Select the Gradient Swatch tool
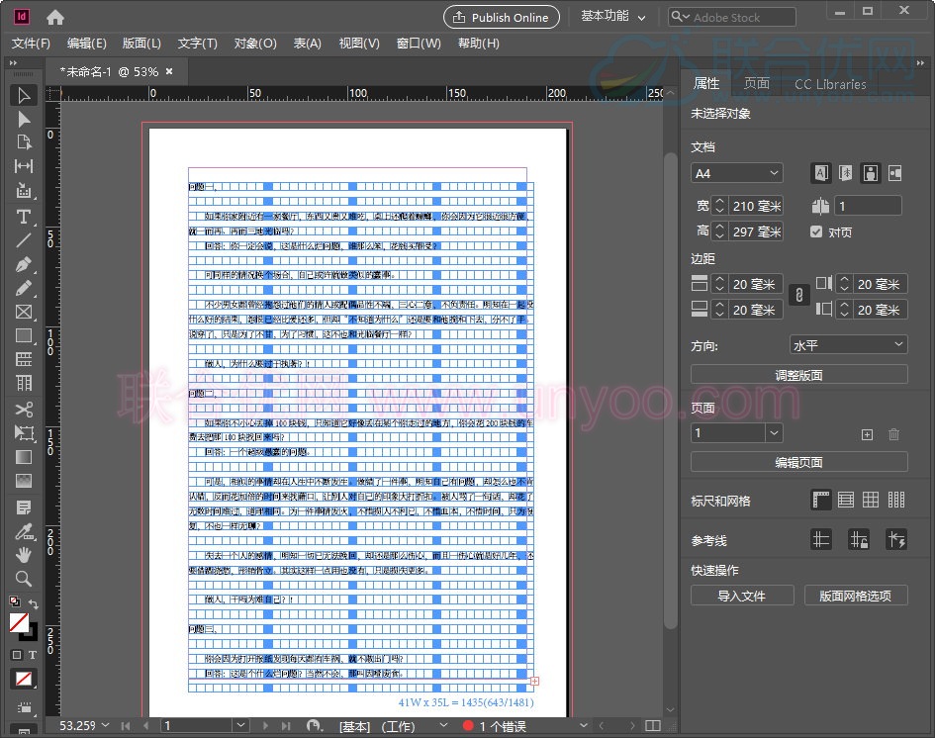This screenshot has width=935, height=738. coord(24,457)
